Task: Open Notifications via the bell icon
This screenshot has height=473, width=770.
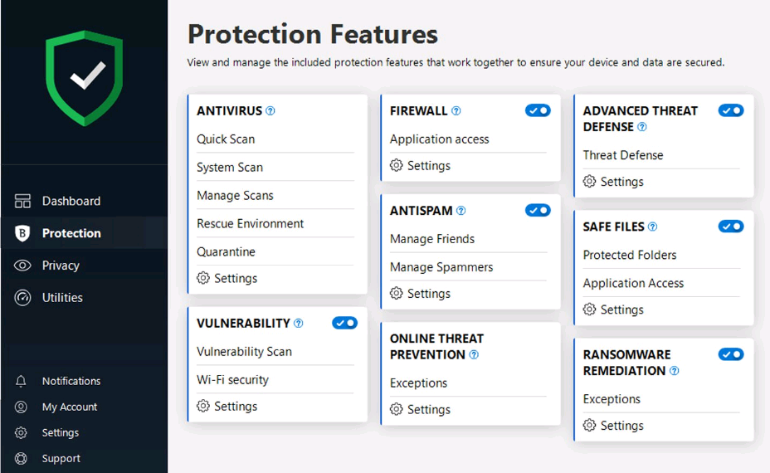Action: coord(21,381)
